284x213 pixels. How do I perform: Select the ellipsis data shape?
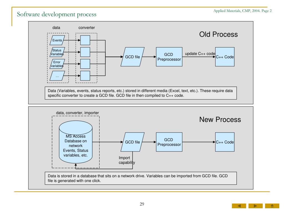(57, 76)
